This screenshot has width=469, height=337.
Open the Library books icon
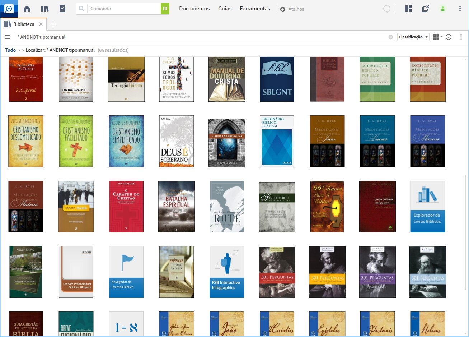(x=45, y=9)
